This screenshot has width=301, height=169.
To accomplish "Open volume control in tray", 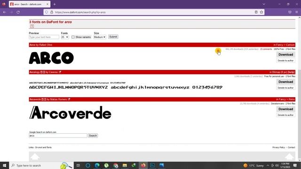I will click(277, 165).
